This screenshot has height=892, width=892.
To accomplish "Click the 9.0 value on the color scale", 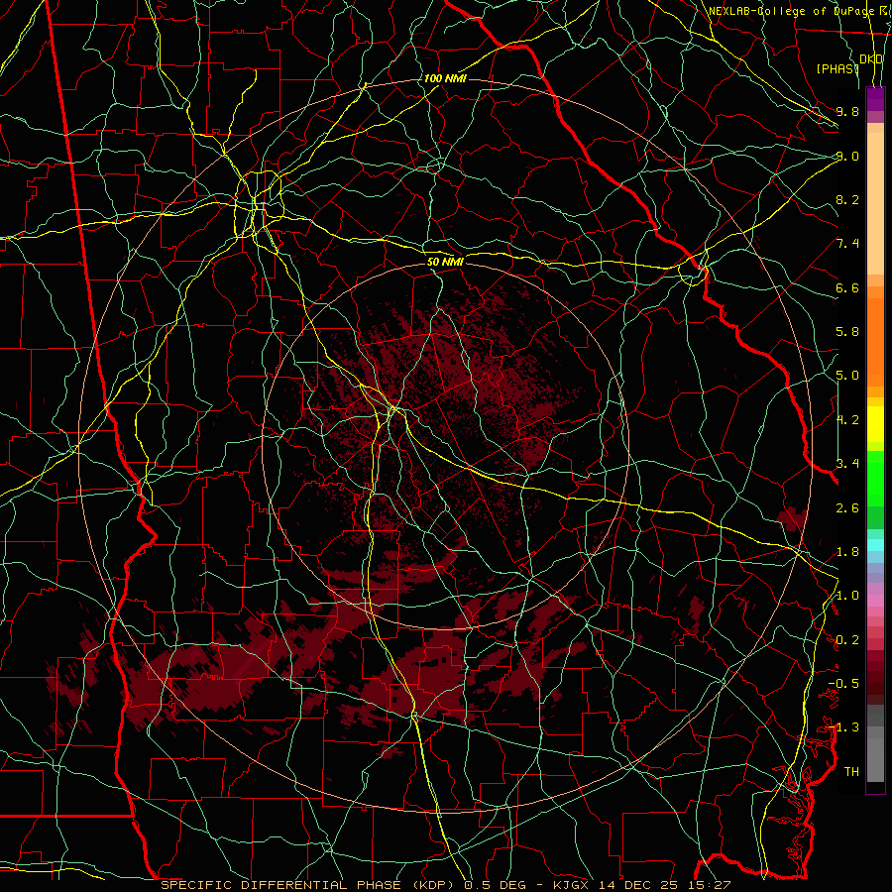I will click(847, 156).
